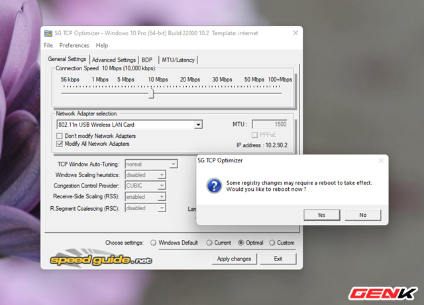Open the BDP tab

pyautogui.click(x=147, y=60)
